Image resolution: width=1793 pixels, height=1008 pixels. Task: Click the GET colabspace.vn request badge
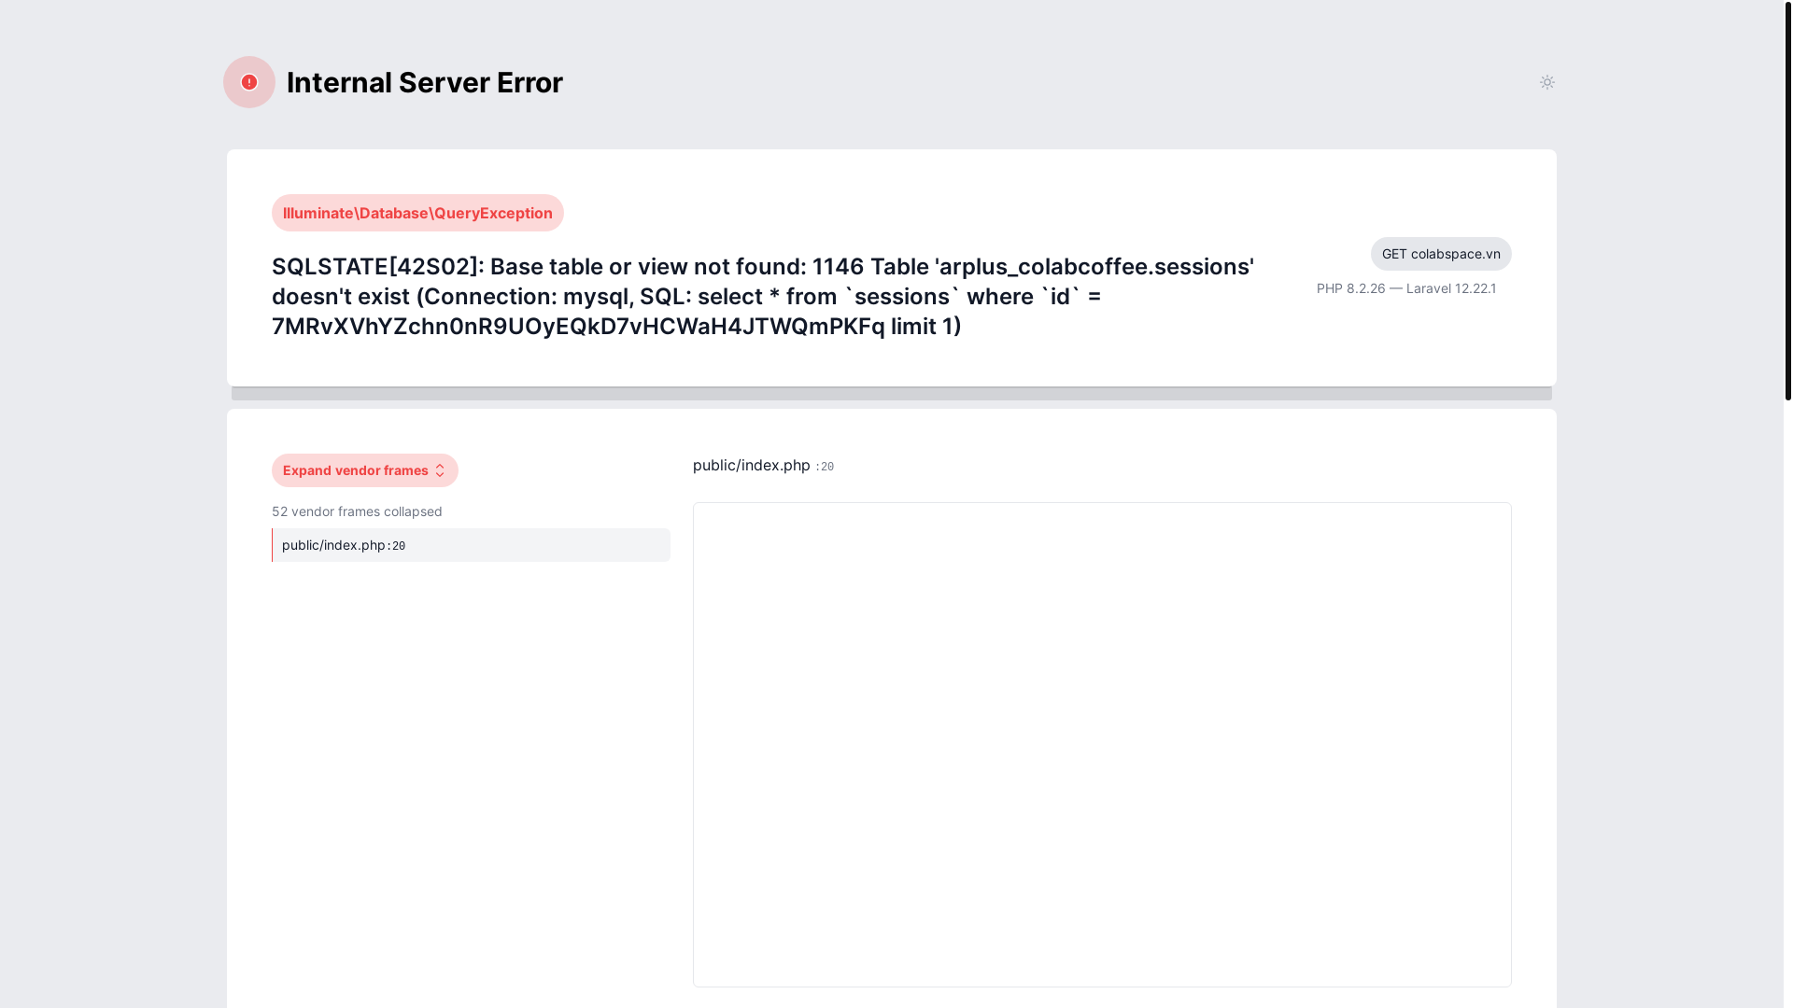coord(1441,254)
